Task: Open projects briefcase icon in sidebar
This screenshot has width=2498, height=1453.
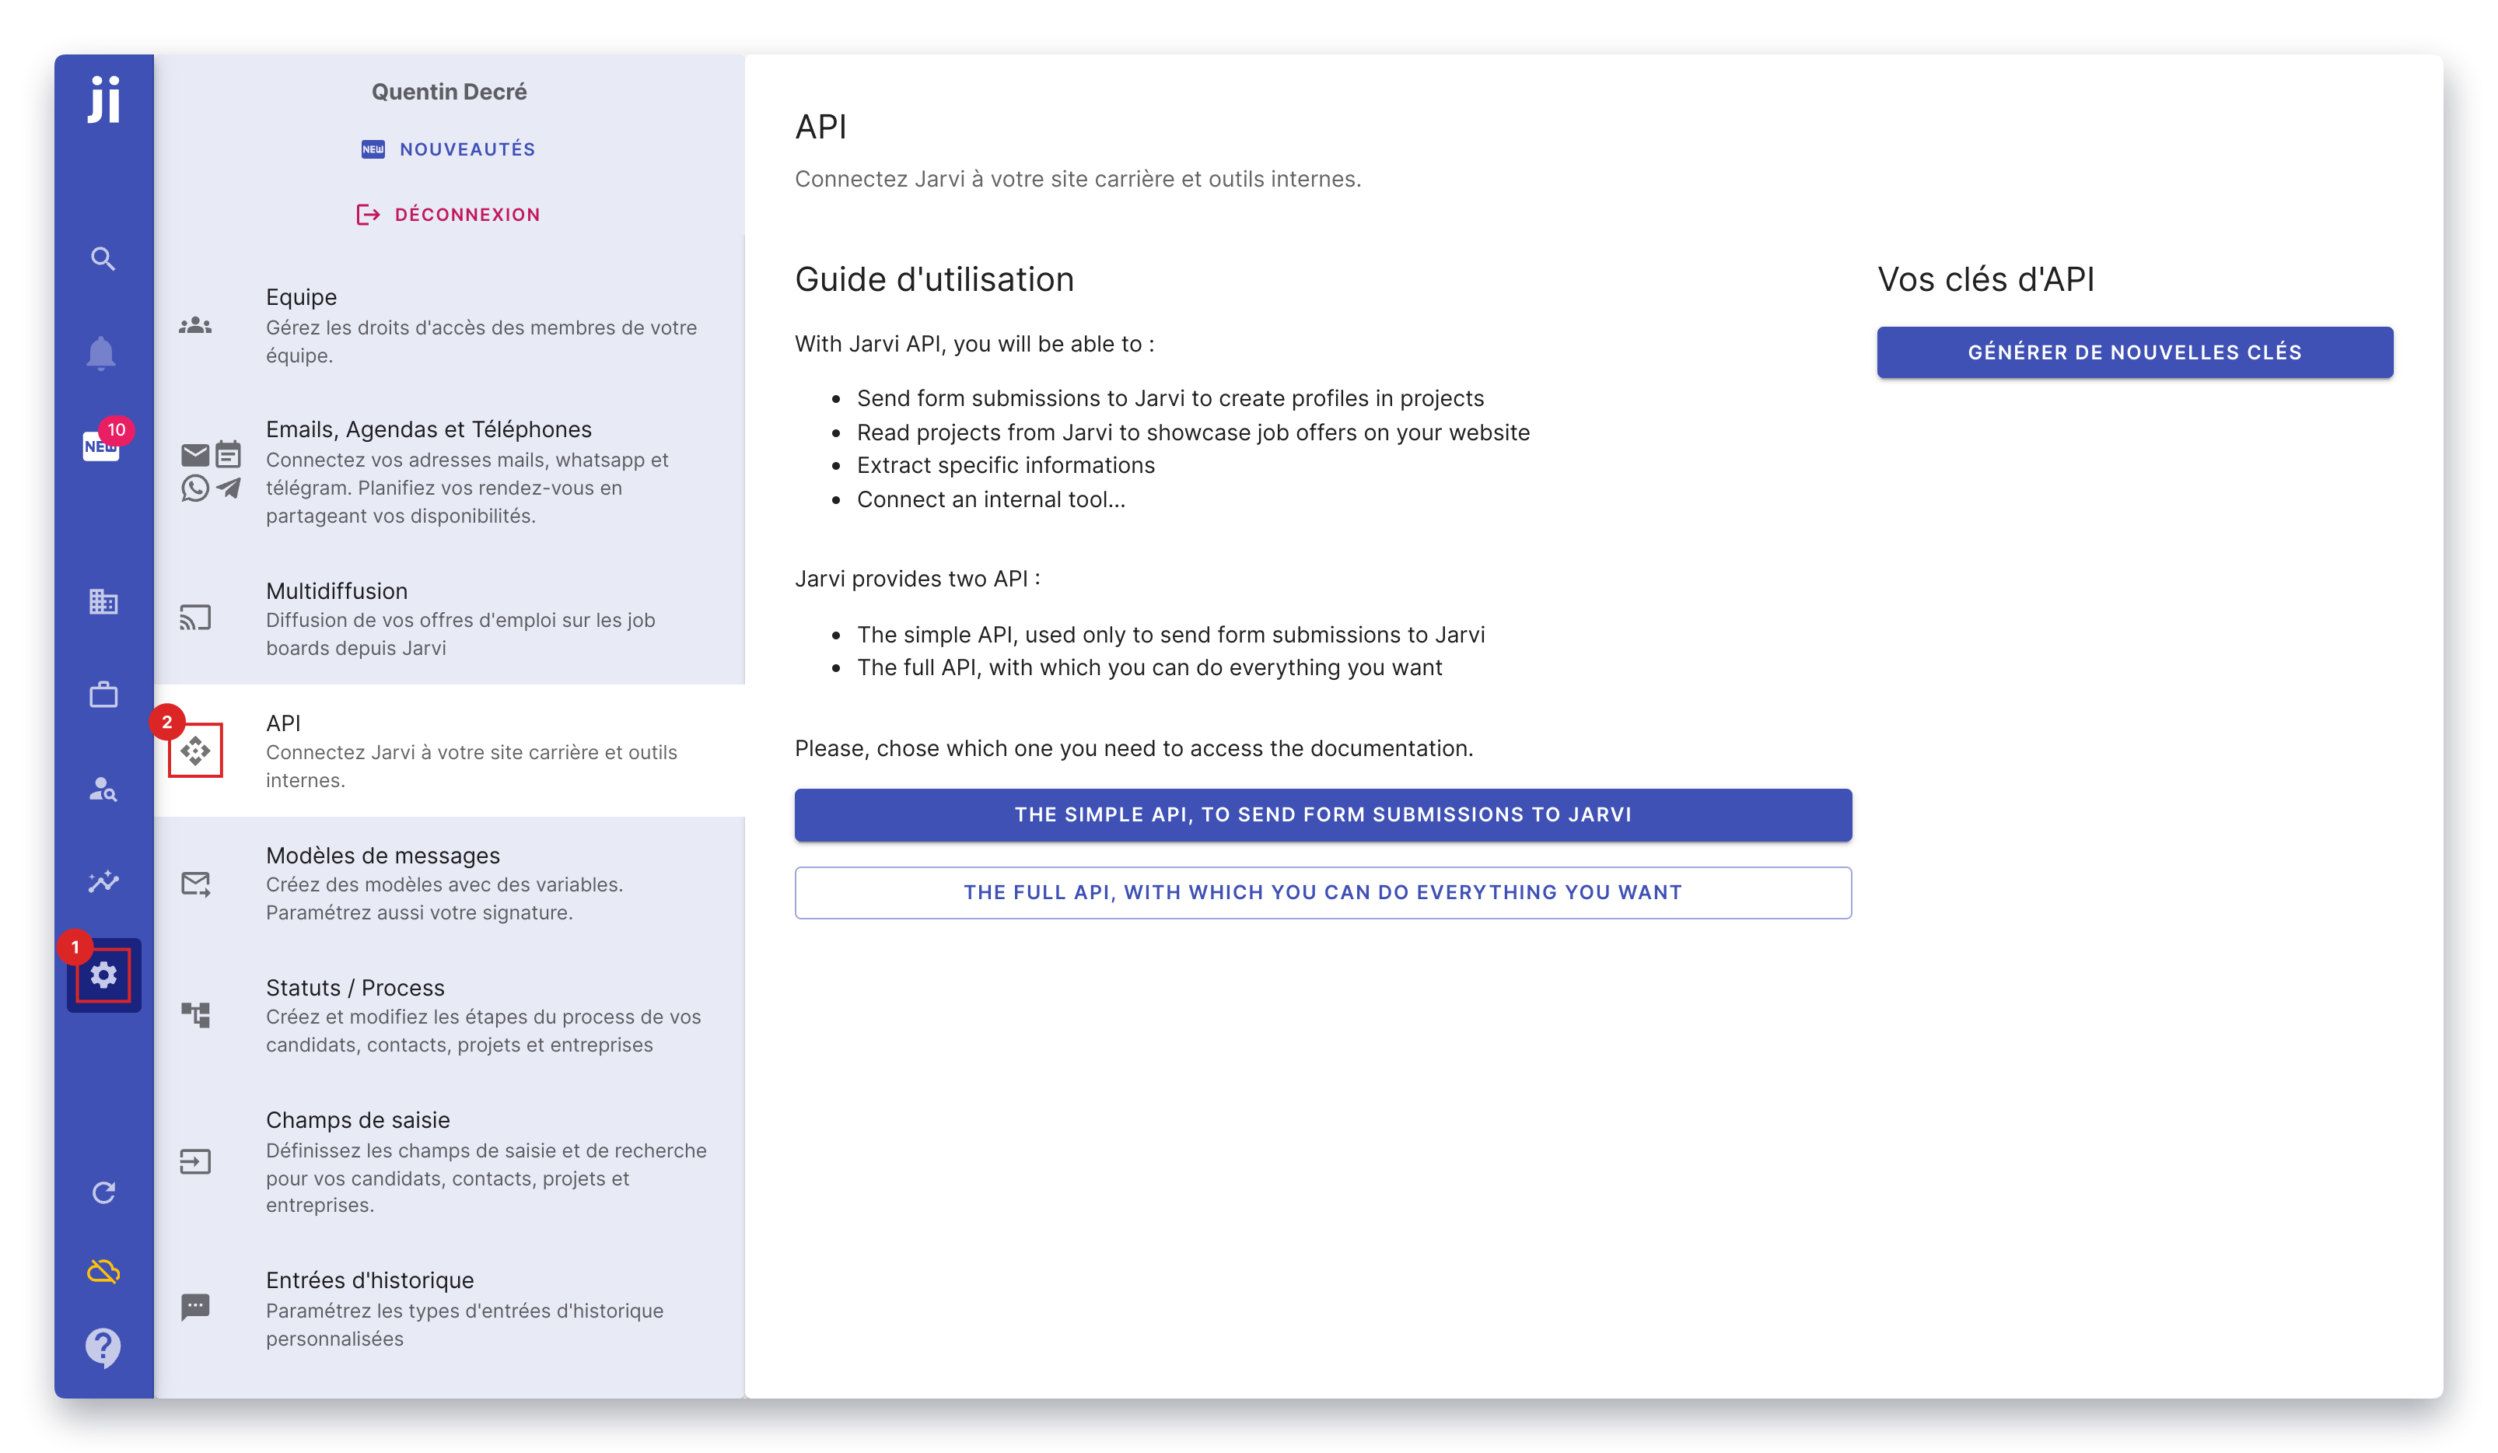Action: (103, 694)
